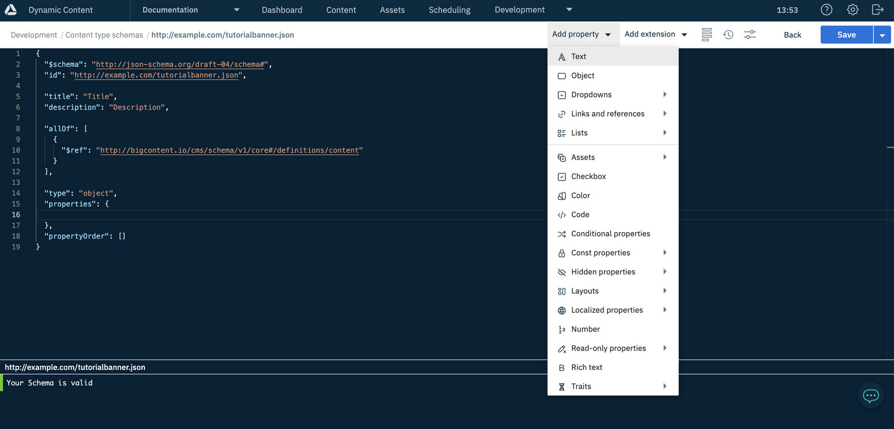This screenshot has height=429, width=894.
Task: Click the Dropdowns menu icon
Action: [x=562, y=95]
